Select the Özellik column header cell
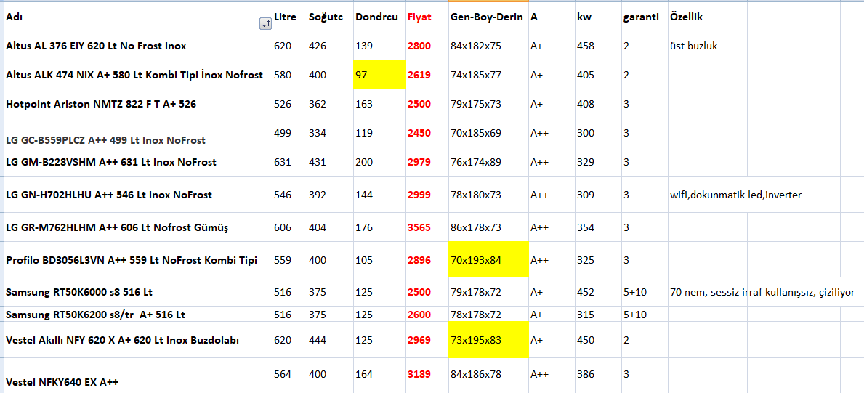This screenshot has height=393, width=864. pos(707,17)
